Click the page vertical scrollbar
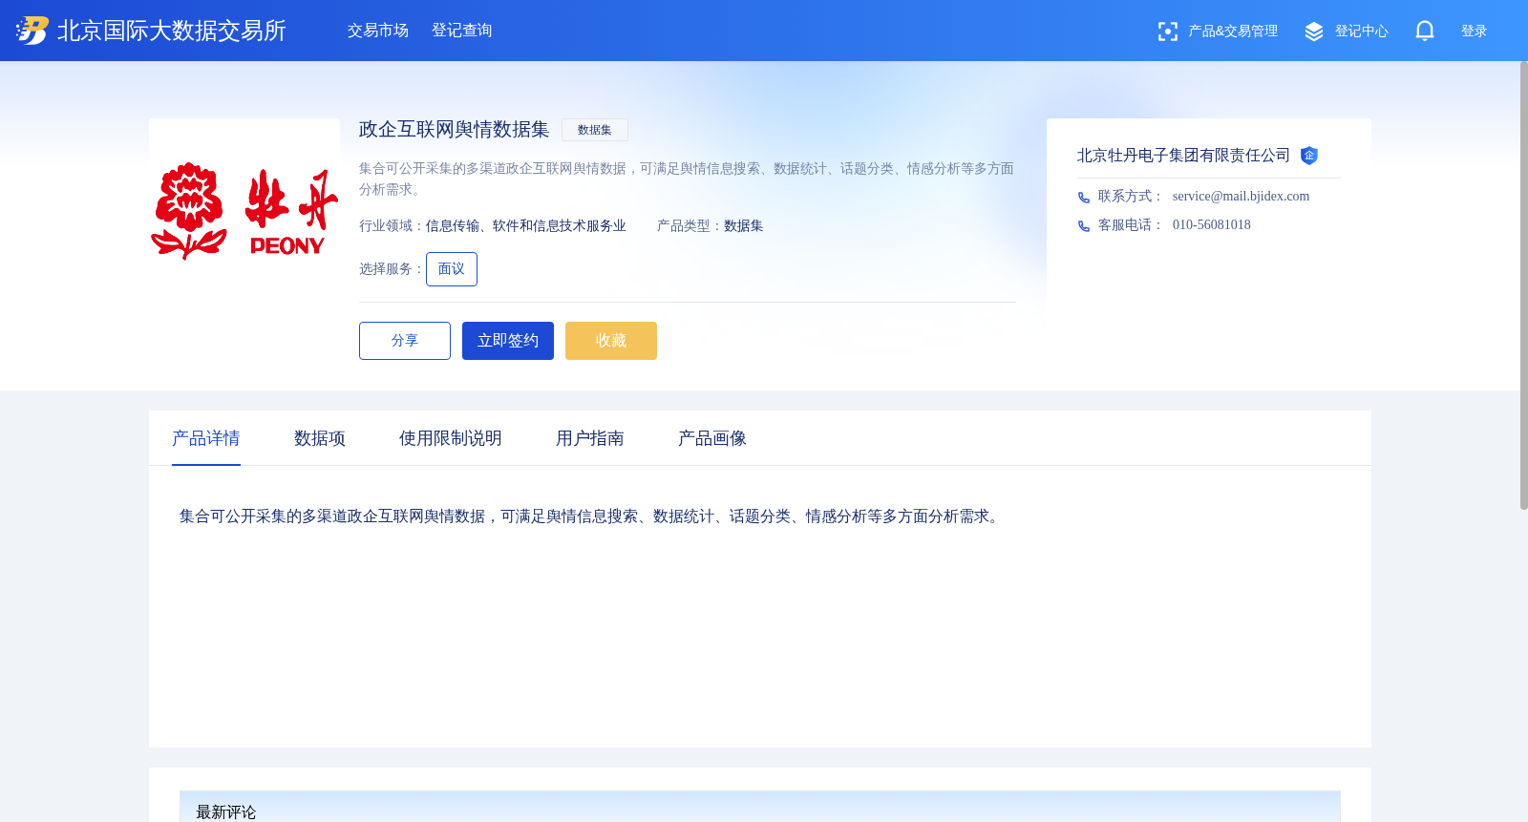The image size is (1528, 822). (x=1523, y=285)
